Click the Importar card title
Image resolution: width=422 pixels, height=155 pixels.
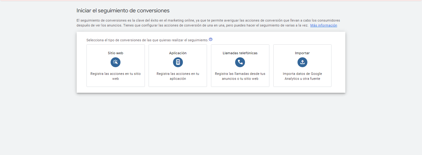pos(302,53)
